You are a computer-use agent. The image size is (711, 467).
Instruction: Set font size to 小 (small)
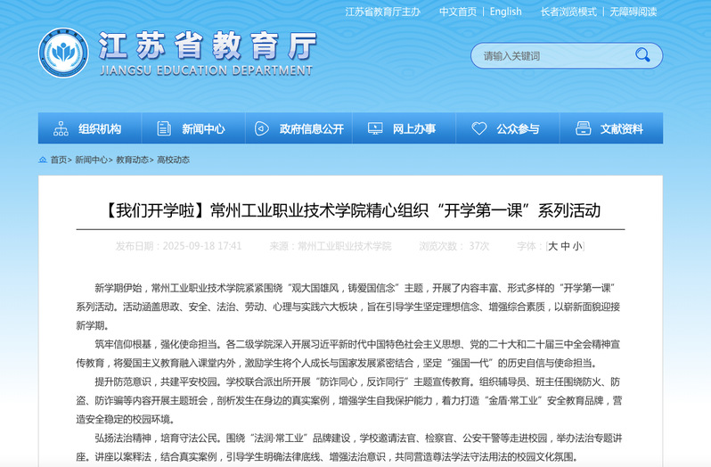click(x=577, y=246)
